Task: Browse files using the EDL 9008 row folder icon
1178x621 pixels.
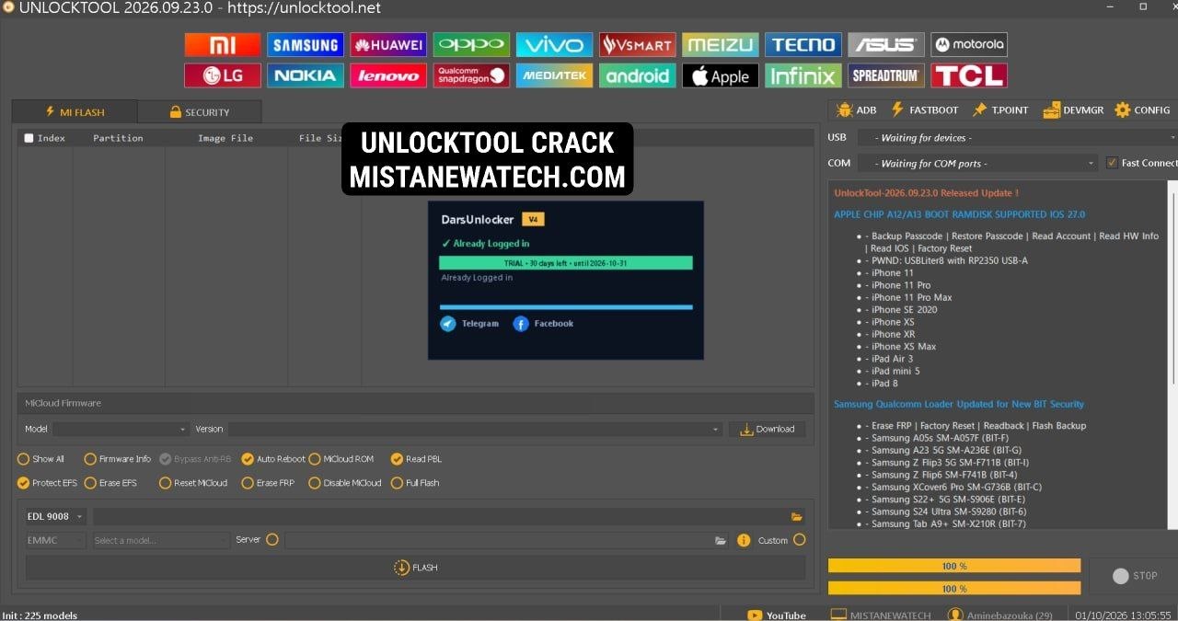Action: [796, 517]
